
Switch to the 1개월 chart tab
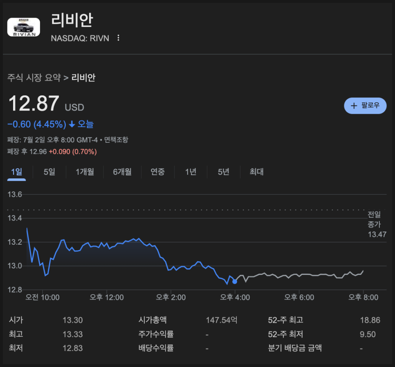pos(85,172)
